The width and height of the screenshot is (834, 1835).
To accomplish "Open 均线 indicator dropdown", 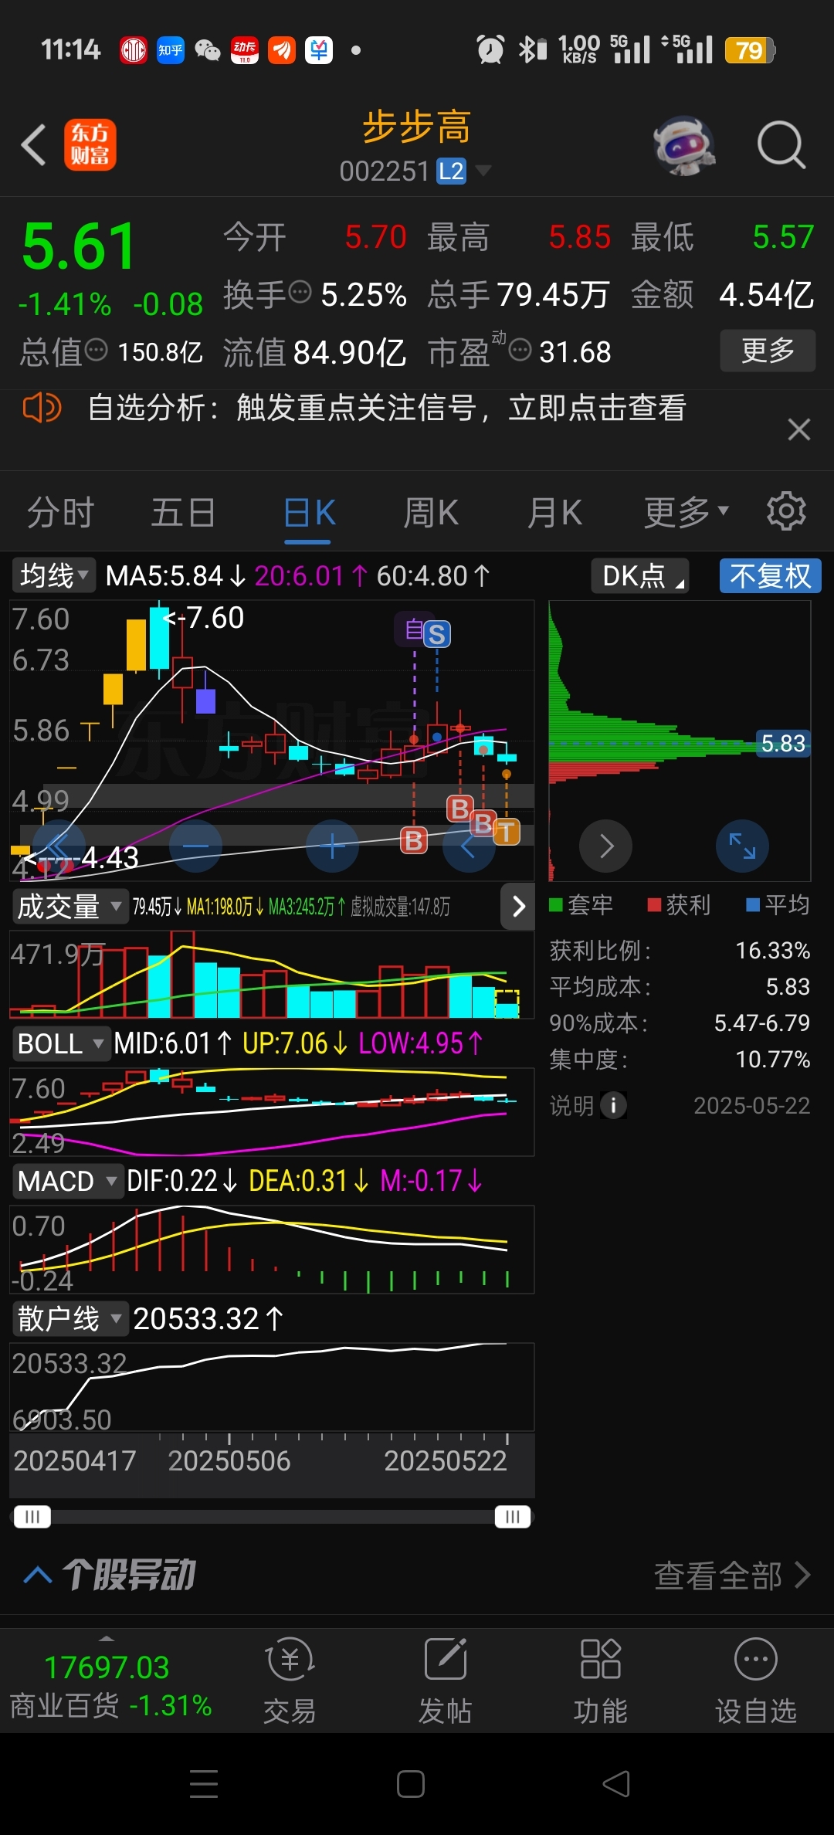I will pyautogui.click(x=53, y=575).
